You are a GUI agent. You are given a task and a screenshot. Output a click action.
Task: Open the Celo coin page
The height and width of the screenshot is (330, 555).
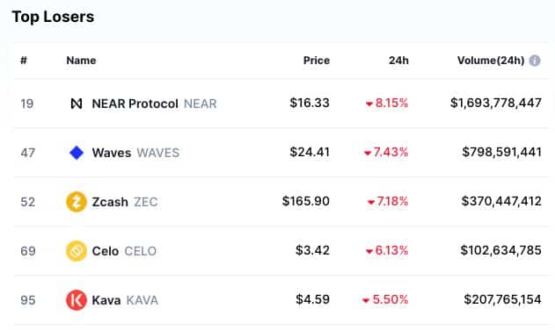(x=106, y=251)
